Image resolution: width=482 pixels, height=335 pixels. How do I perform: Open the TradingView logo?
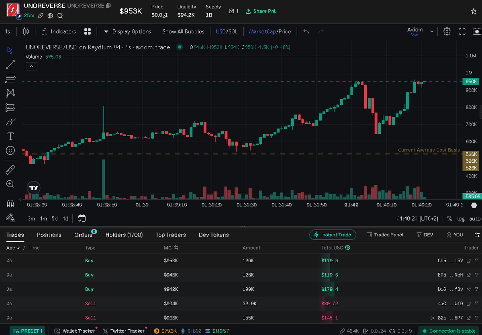pos(34,188)
